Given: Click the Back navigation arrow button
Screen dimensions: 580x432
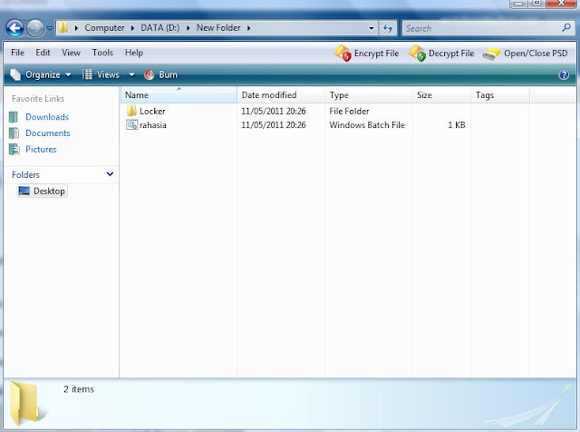Looking at the screenshot, I should tap(14, 28).
